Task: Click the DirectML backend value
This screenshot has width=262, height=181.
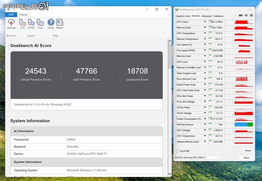Action: coord(73,147)
